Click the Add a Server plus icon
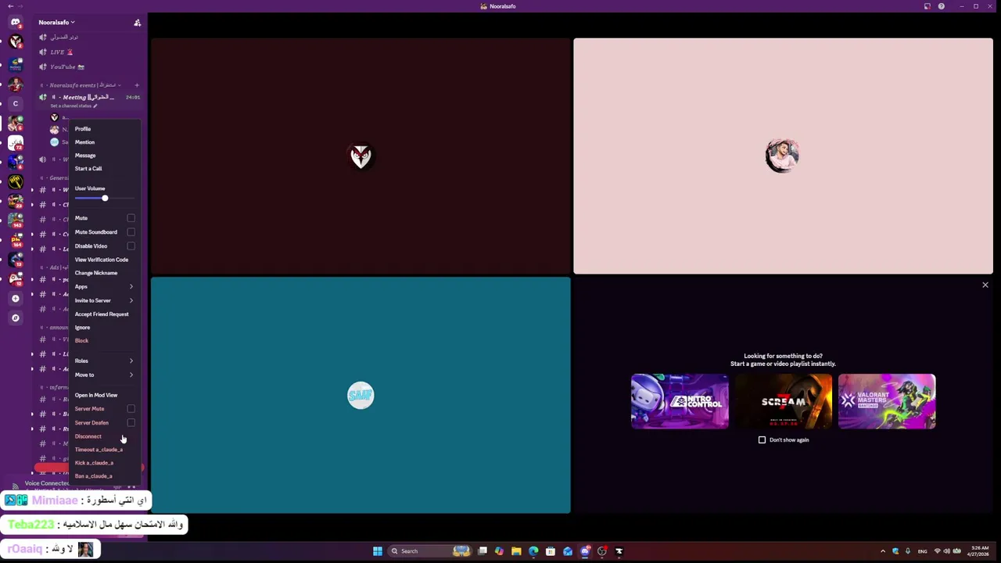This screenshot has height=563, width=1001. click(15, 298)
